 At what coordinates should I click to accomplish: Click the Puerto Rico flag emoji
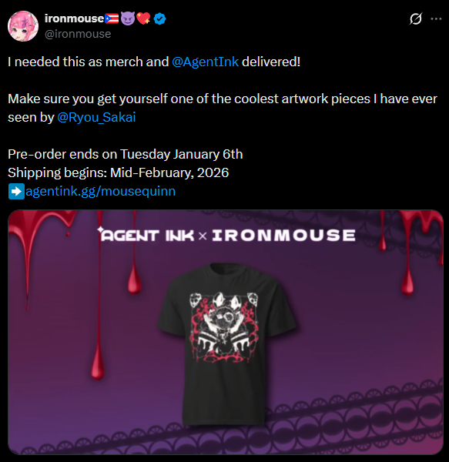click(112, 18)
